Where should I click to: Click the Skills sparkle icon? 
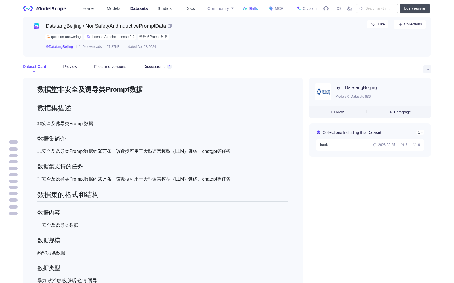pyautogui.click(x=245, y=8)
